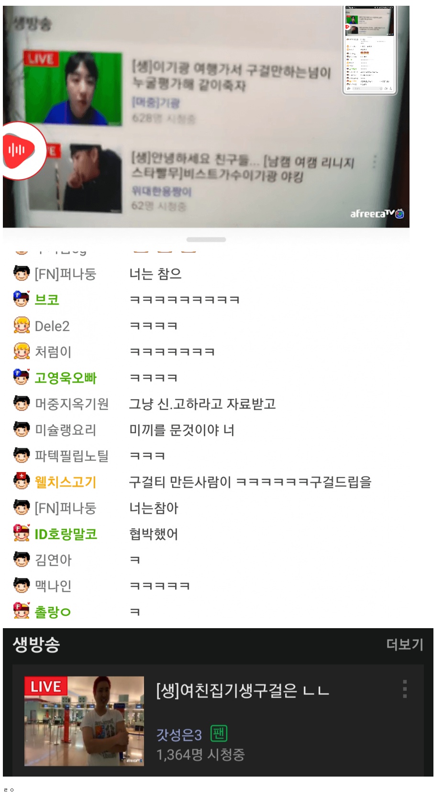Click the afreecaTV logo watermark on video
This screenshot has width=443, height=801.
377,214
